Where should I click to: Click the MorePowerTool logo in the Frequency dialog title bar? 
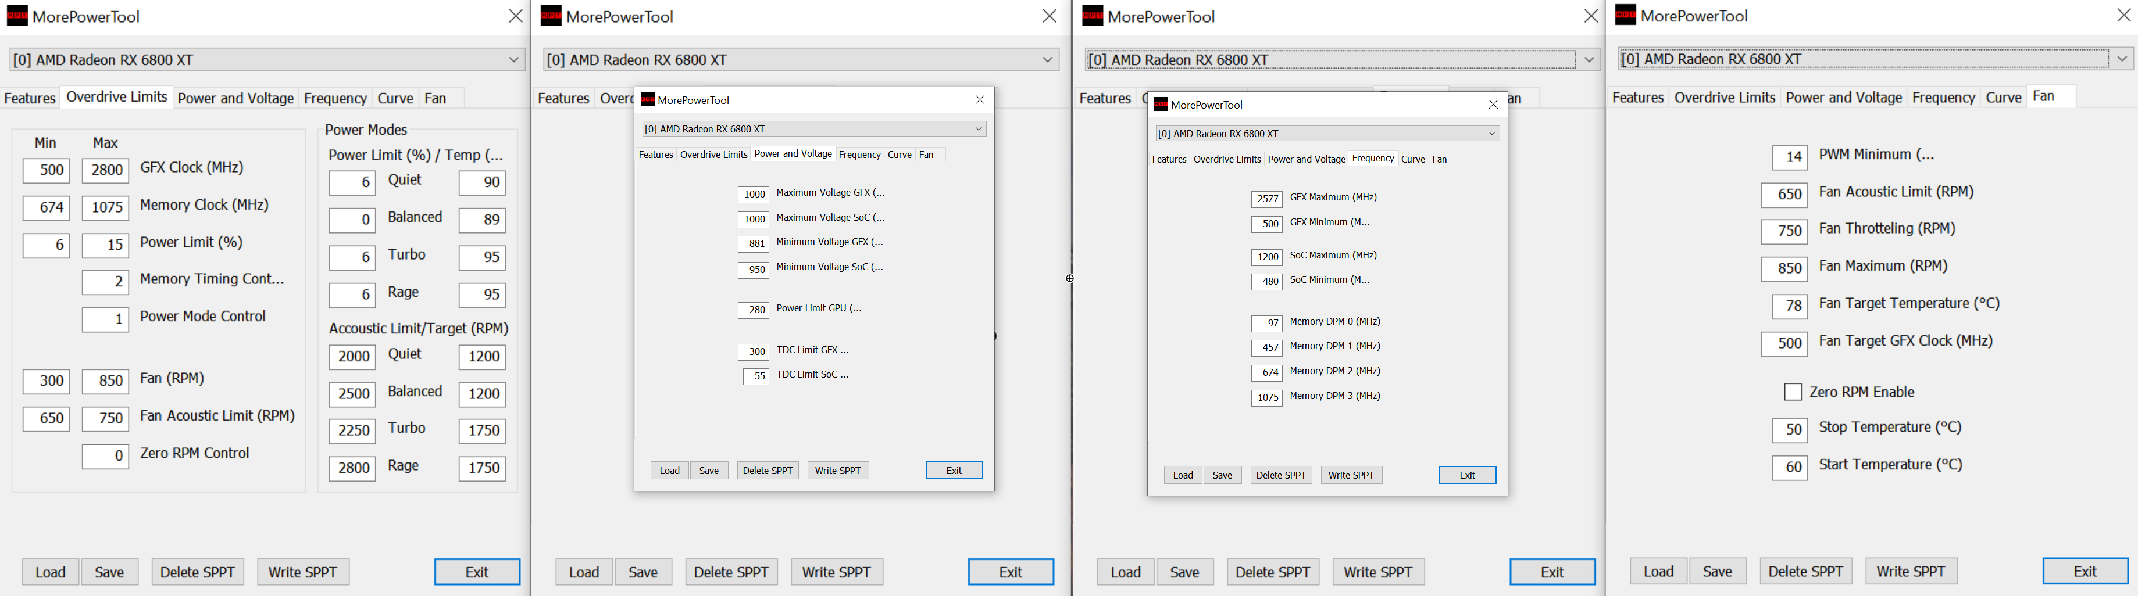tap(1161, 105)
